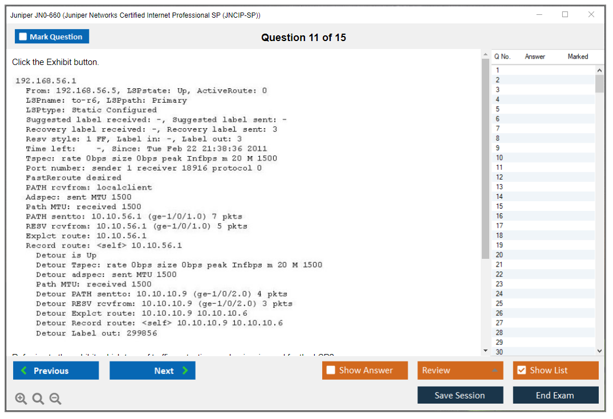The height and width of the screenshot is (419, 613).
Task: Enable the Show Answer checkbox
Action: 331,371
